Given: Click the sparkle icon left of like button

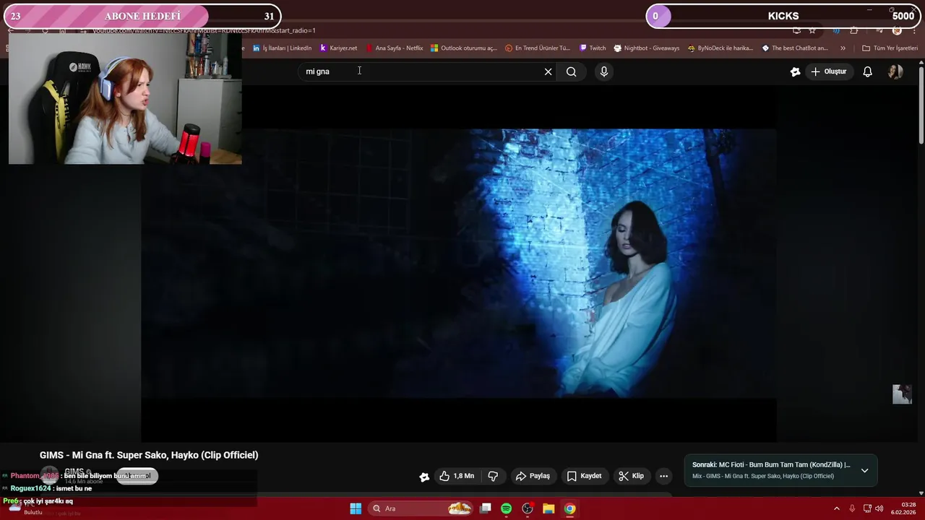Looking at the screenshot, I should click(424, 476).
